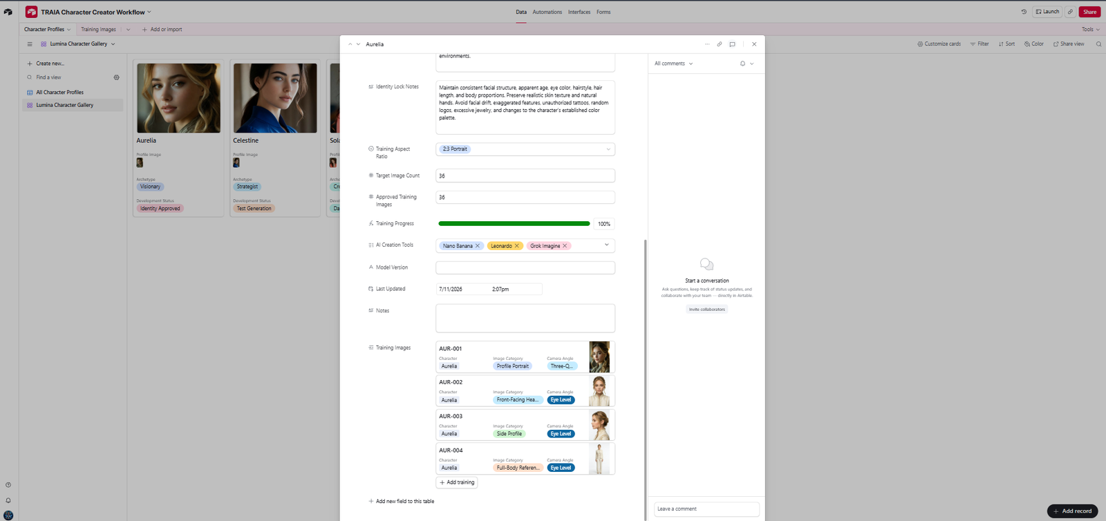The height and width of the screenshot is (521, 1106).
Task: Close the Aurelia record panel
Action: click(x=754, y=44)
